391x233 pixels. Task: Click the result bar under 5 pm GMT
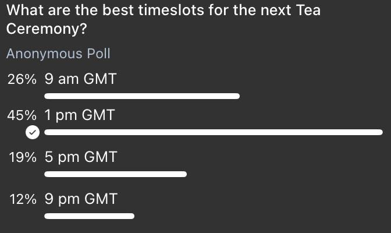pos(115,174)
